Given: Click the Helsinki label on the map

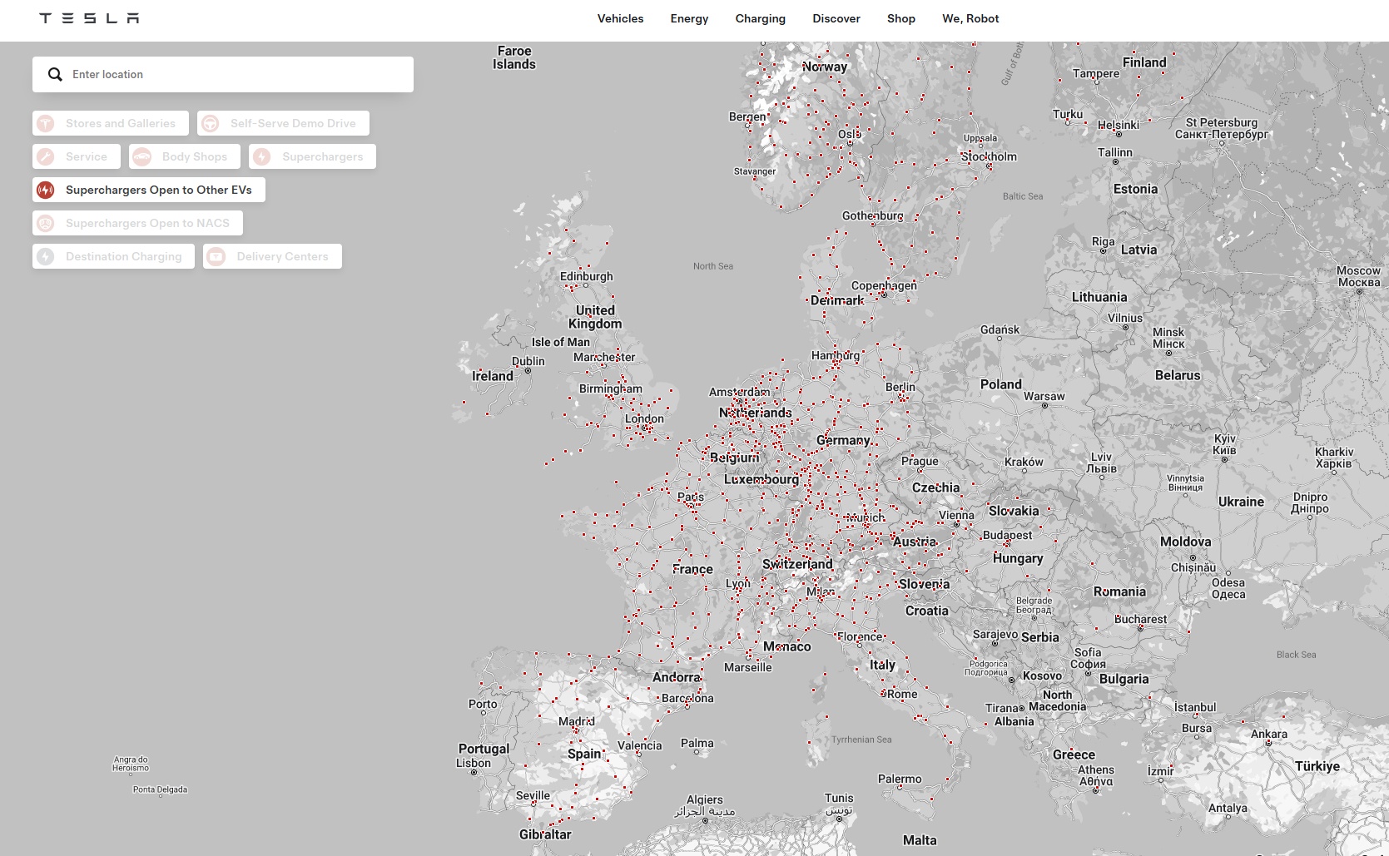Looking at the screenshot, I should [1119, 125].
